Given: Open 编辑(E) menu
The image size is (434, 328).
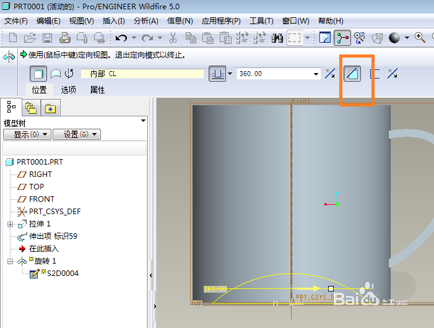Looking at the screenshot, I should coord(48,21).
